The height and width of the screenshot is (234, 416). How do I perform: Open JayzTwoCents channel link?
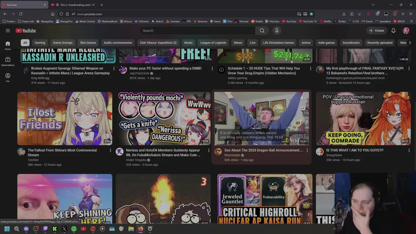139,73
